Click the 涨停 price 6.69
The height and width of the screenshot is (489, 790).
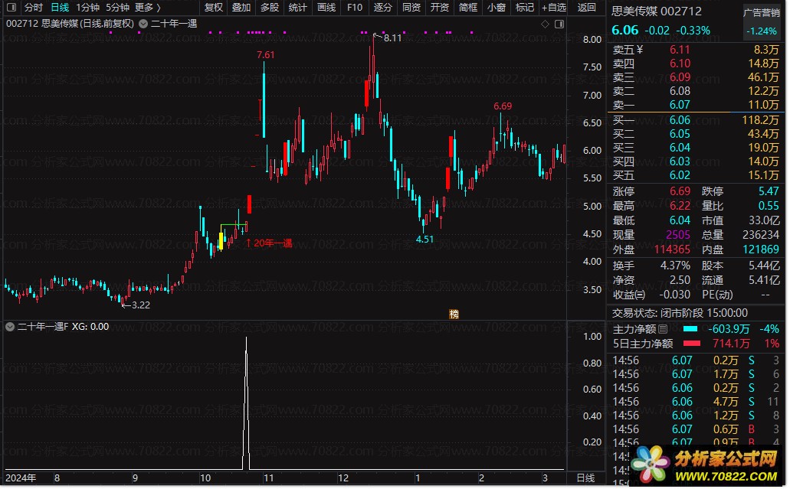pos(680,191)
